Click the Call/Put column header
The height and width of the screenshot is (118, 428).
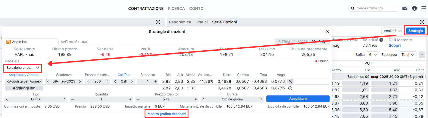pyautogui.click(x=124, y=75)
